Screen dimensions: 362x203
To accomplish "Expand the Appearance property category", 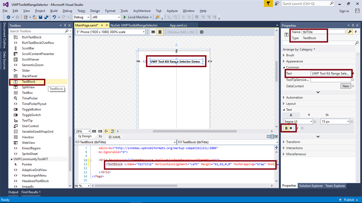I will [x=284, y=61].
